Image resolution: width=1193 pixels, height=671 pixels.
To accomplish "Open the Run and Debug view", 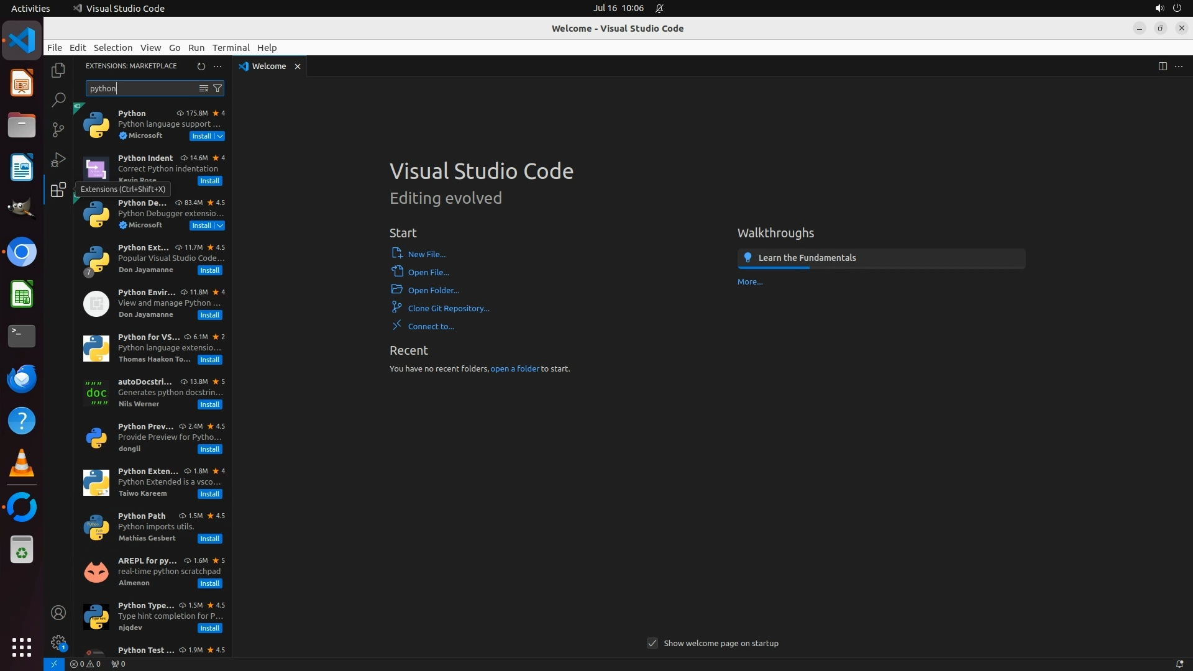I will (x=58, y=160).
